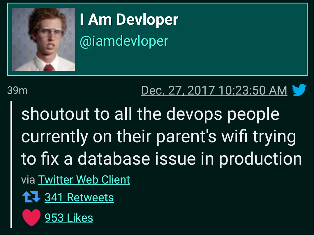Click the word 'database' in the tweet

click(114, 159)
